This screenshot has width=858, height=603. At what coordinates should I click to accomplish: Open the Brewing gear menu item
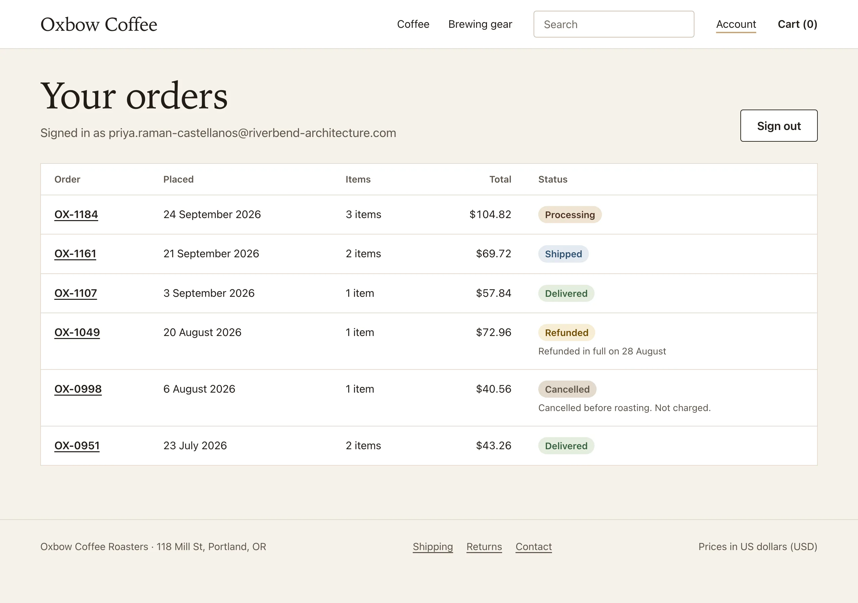[480, 24]
